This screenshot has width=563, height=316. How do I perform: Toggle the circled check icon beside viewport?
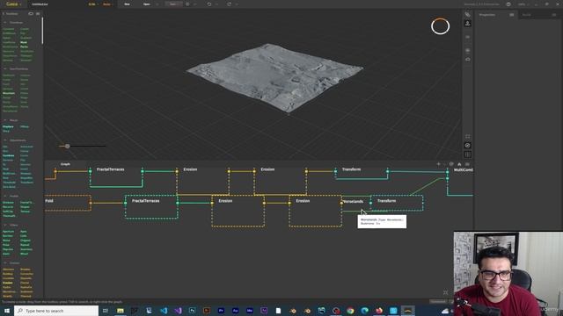(x=467, y=145)
